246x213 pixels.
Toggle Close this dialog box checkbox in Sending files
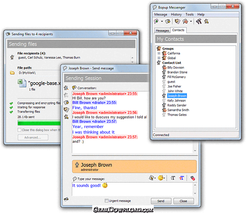(x=19, y=130)
